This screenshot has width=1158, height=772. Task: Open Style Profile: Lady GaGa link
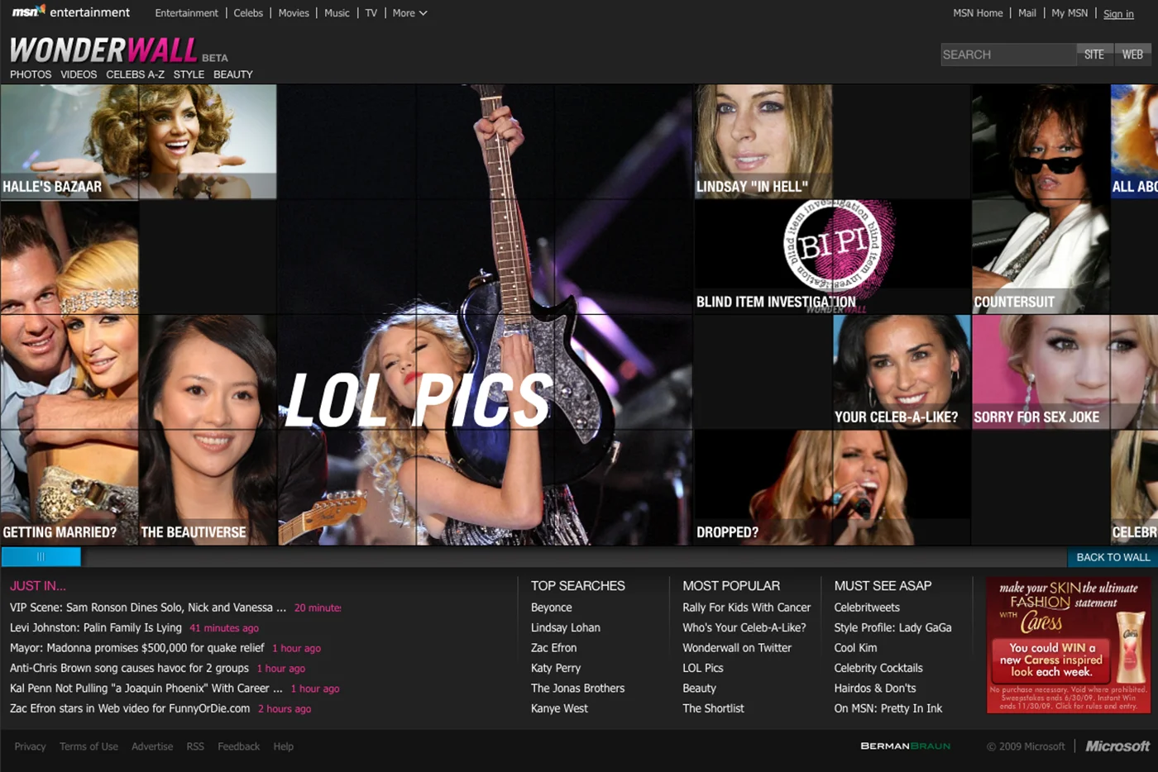pos(893,627)
